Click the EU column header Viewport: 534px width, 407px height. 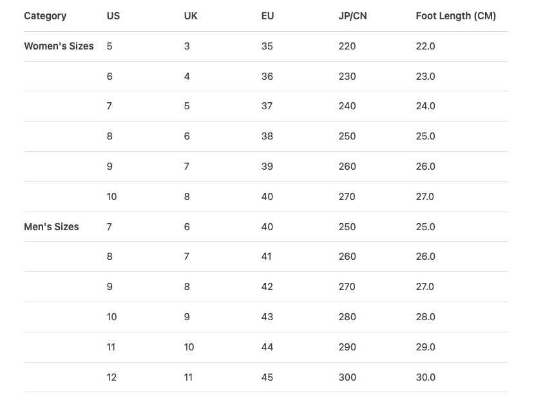click(267, 16)
